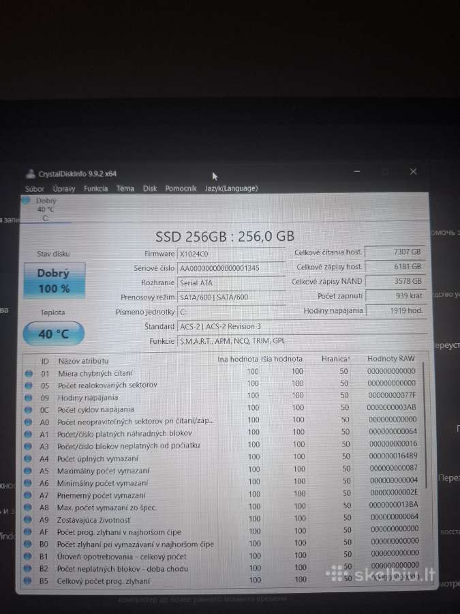460x614 pixels.
Task: Click the Prenosový režim field SATA/600
Action: click(x=231, y=297)
